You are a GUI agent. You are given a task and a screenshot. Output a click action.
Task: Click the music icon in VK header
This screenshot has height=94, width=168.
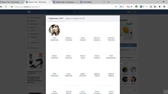83,12
